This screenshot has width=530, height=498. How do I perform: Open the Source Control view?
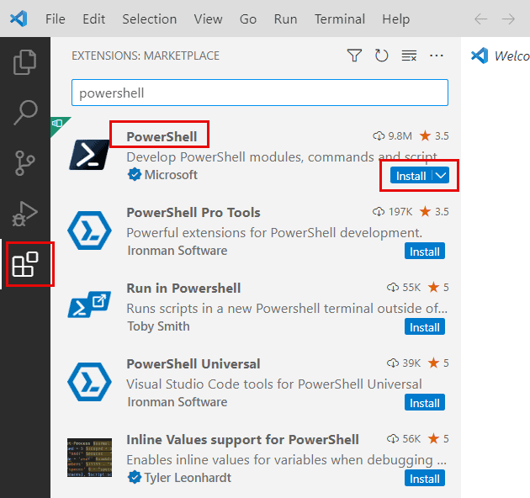[x=24, y=163]
